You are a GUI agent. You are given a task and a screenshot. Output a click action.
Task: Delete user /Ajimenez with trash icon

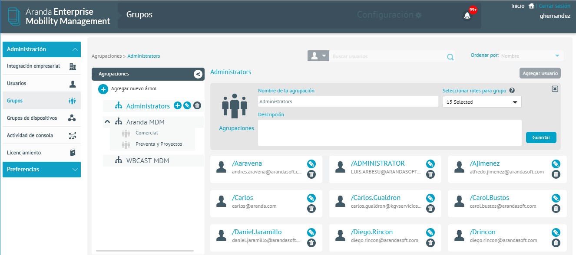(556, 174)
